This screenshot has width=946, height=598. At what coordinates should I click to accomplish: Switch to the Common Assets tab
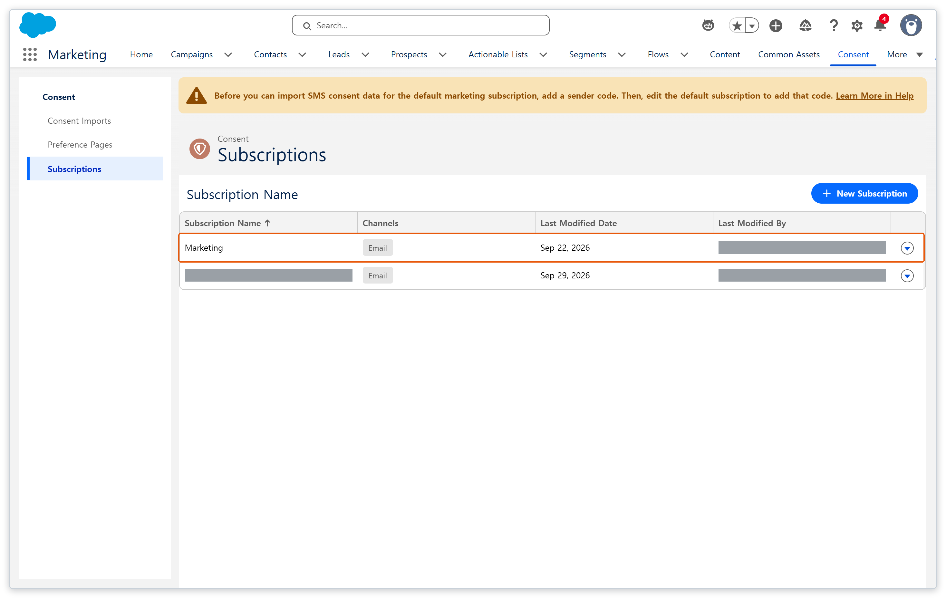(788, 55)
